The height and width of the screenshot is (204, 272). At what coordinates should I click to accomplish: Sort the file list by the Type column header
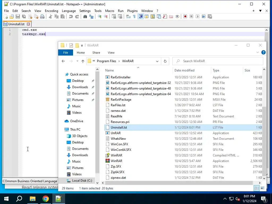click(x=216, y=70)
